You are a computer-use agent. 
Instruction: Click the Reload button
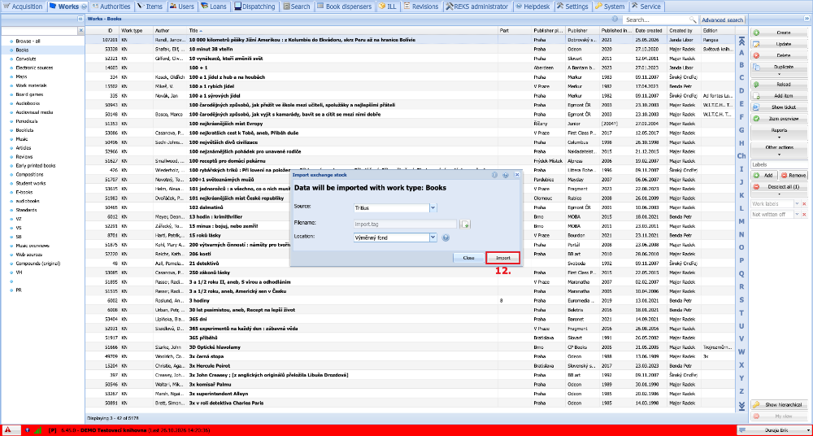point(780,85)
